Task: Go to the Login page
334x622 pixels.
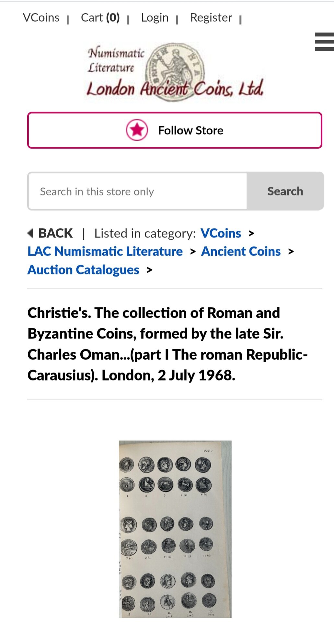Action: pyautogui.click(x=155, y=17)
